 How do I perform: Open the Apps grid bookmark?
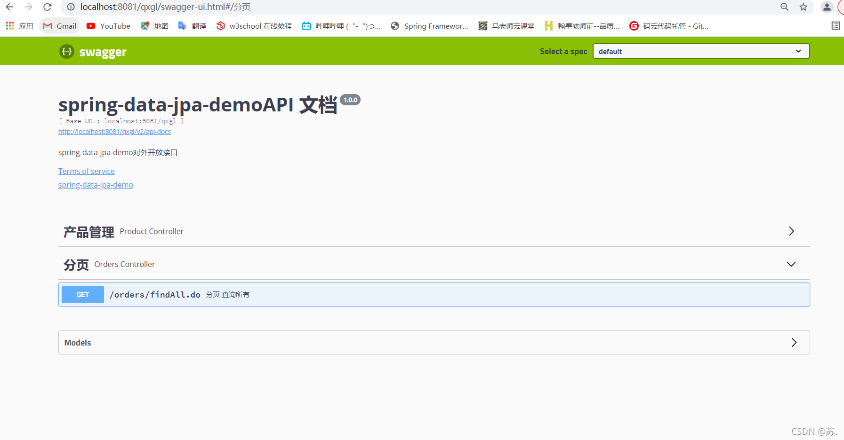pos(19,26)
